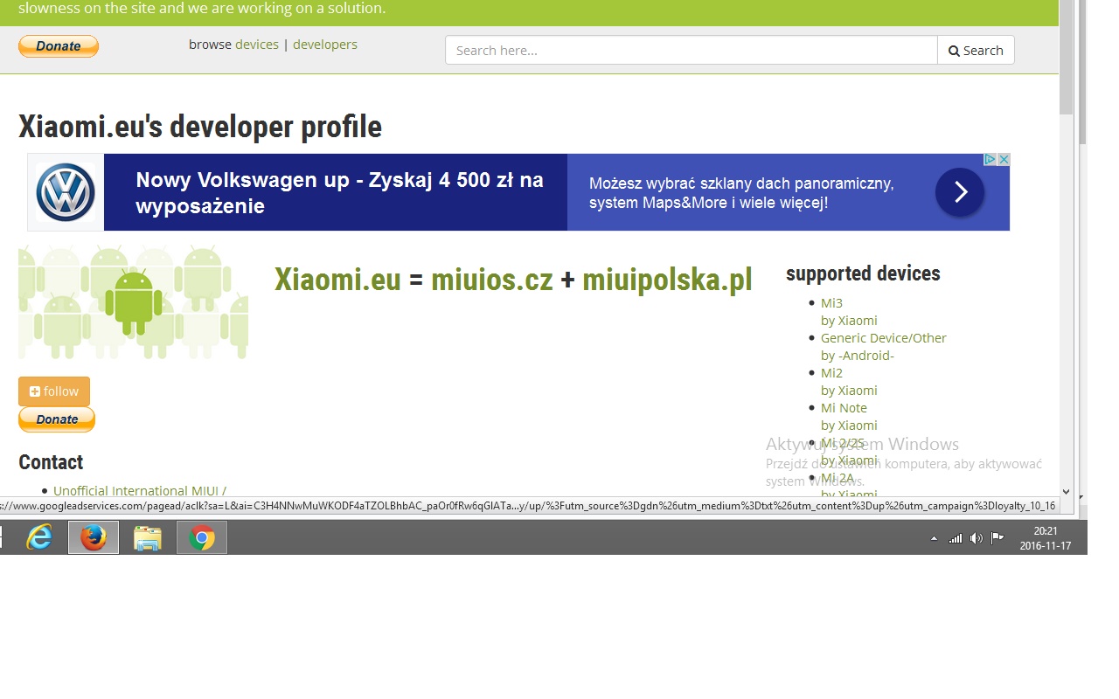Click the Volkswagen logo in the ad

click(x=66, y=192)
